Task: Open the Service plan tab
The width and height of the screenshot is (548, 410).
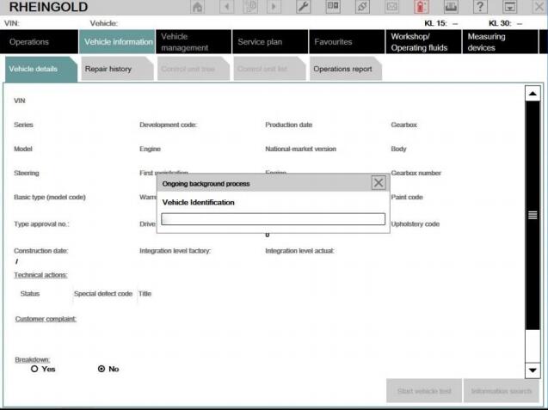Action: point(270,42)
